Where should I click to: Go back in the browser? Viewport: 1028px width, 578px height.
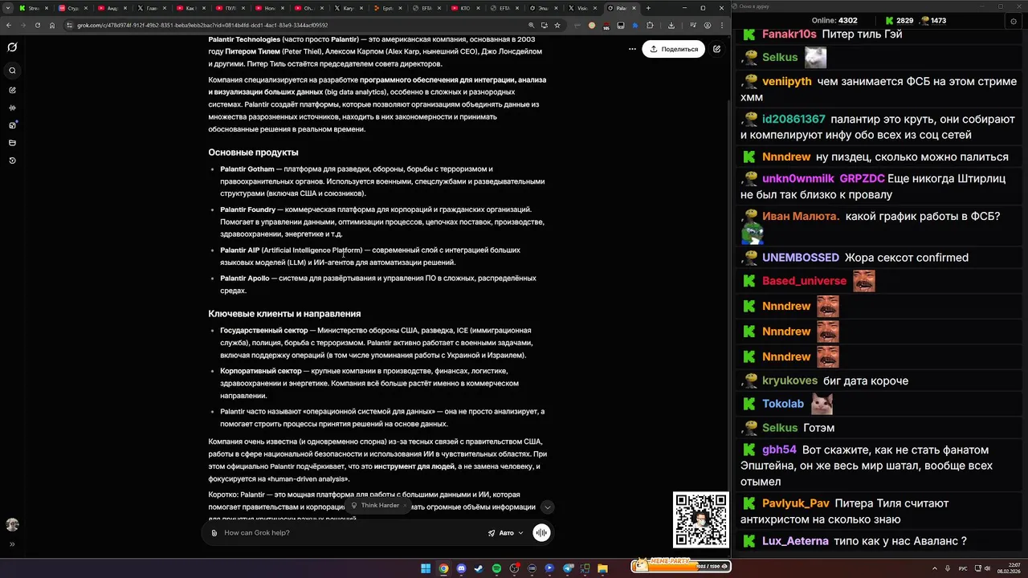point(9,25)
